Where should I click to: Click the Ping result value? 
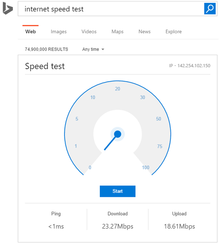tap(56, 226)
